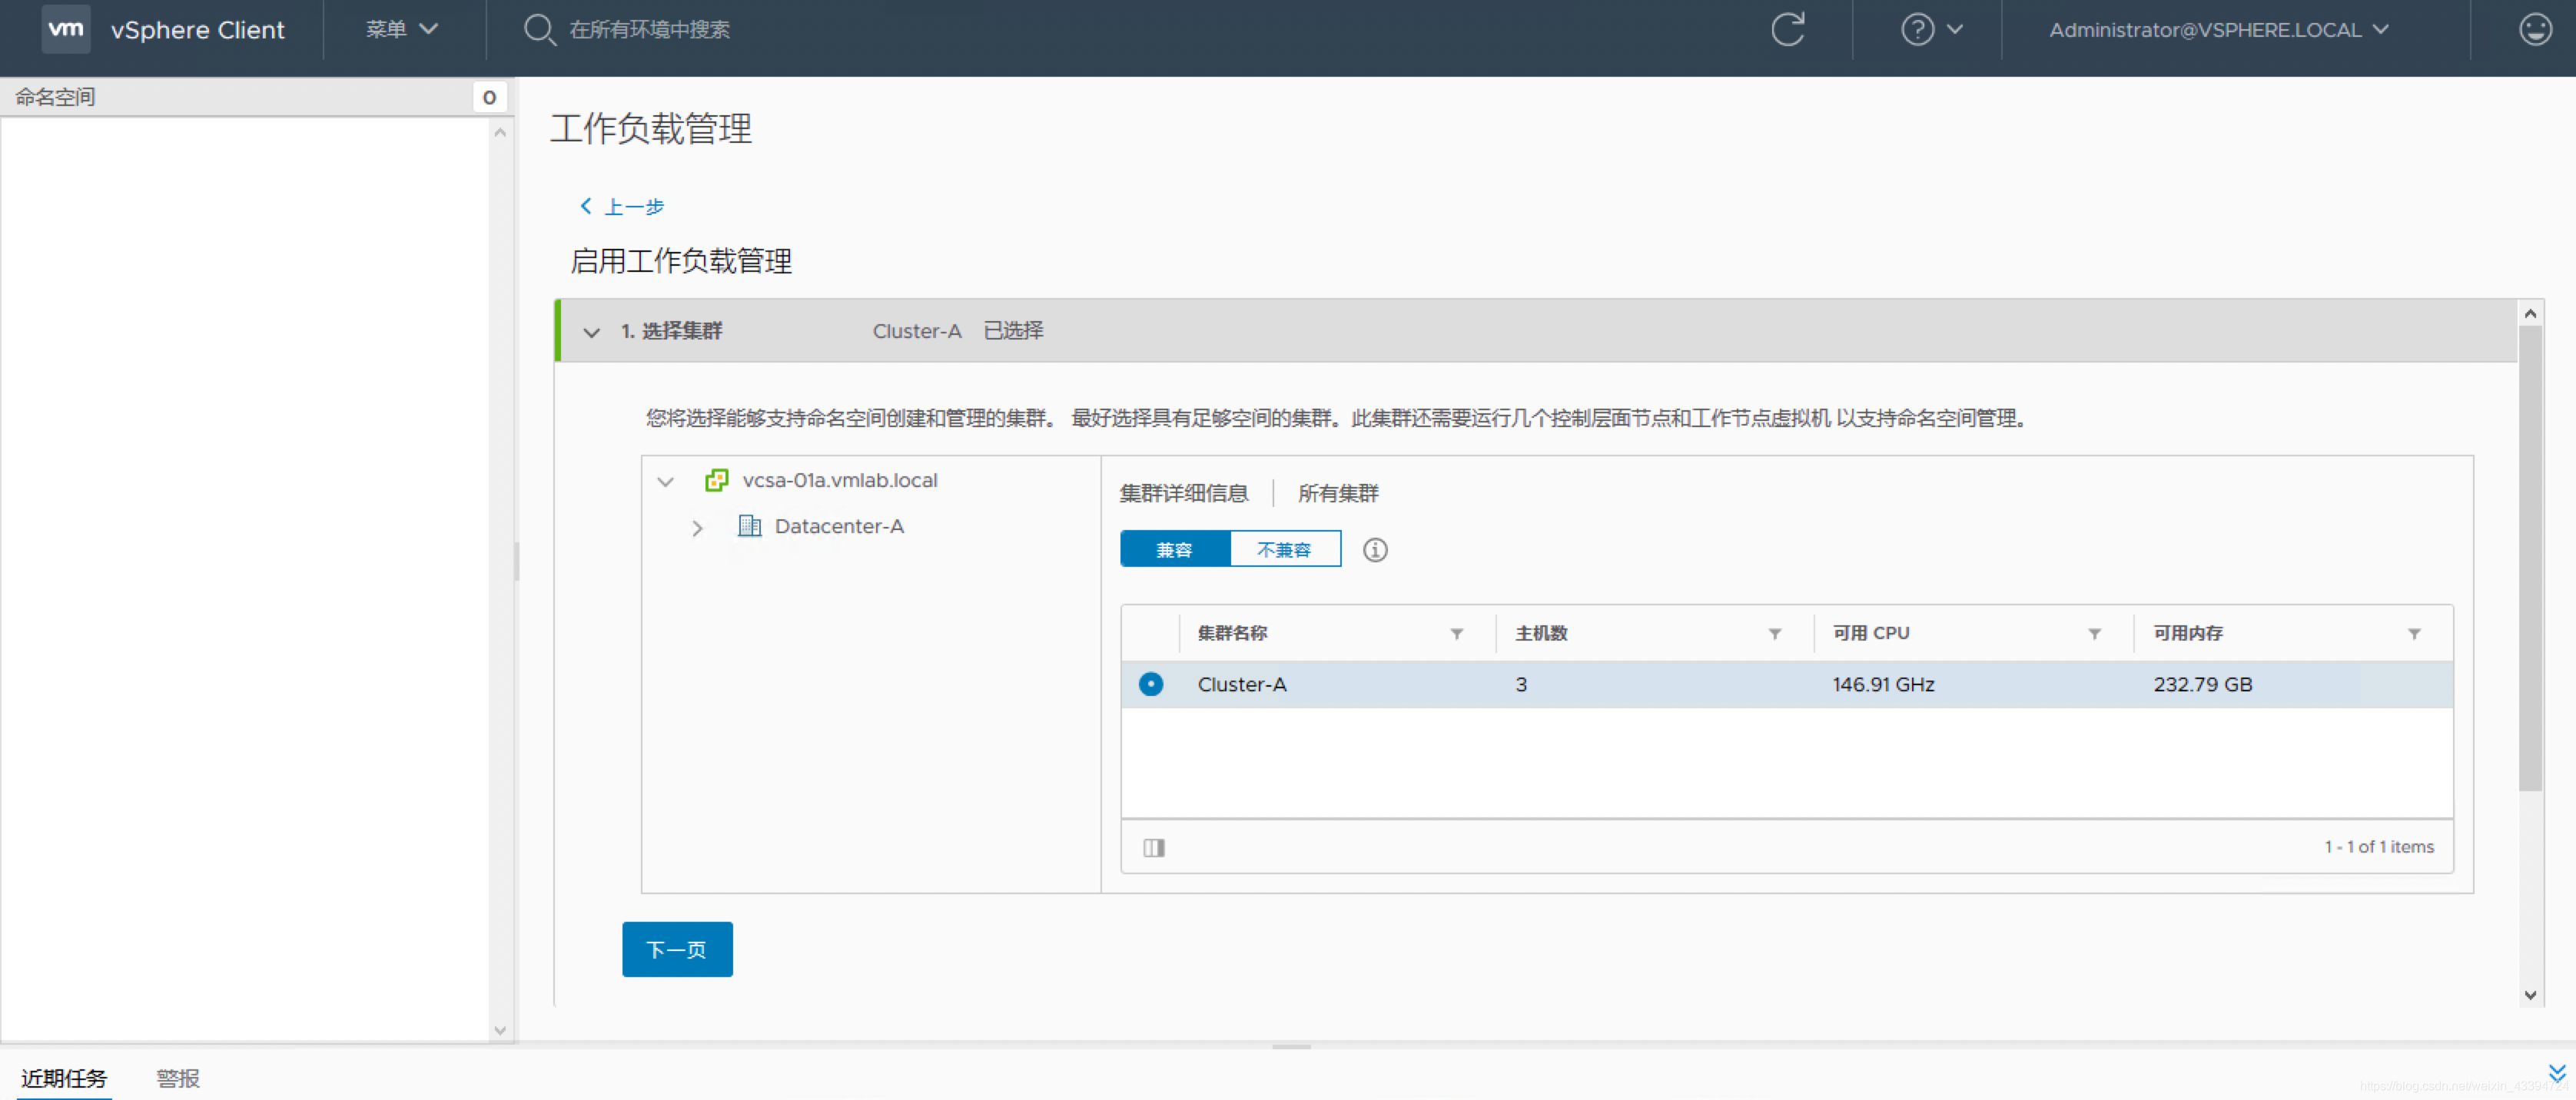Click the 下一页 button

(x=677, y=949)
